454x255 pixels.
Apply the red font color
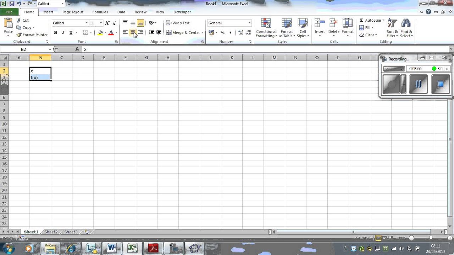(x=111, y=33)
